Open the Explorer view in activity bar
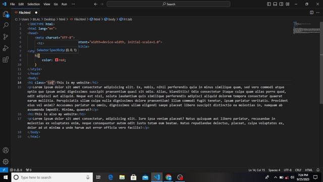The height and width of the screenshot is (182, 323). click(6, 14)
